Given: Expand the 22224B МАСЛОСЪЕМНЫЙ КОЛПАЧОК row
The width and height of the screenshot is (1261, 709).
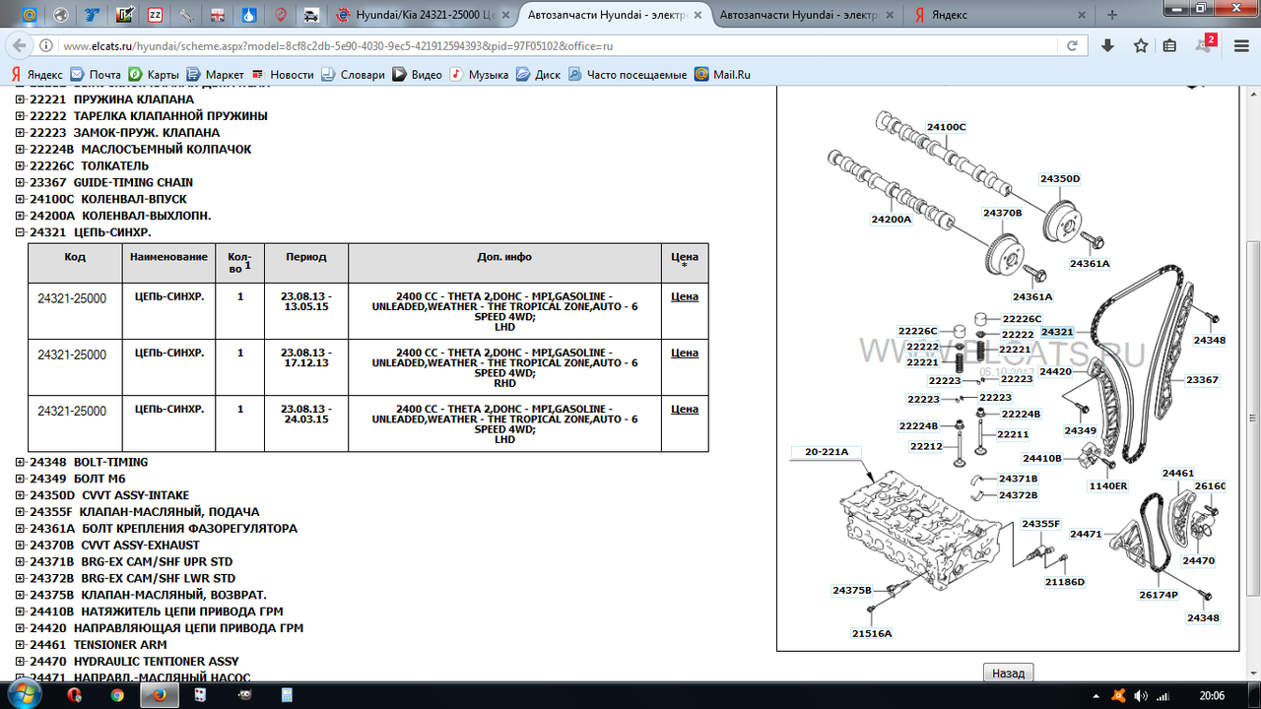Looking at the screenshot, I should [x=21, y=150].
